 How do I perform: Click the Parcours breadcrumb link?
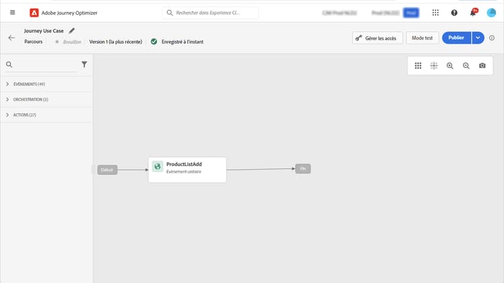[34, 42]
